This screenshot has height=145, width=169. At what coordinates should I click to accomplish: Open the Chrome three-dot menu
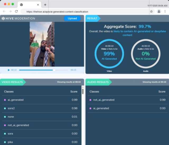point(165,12)
